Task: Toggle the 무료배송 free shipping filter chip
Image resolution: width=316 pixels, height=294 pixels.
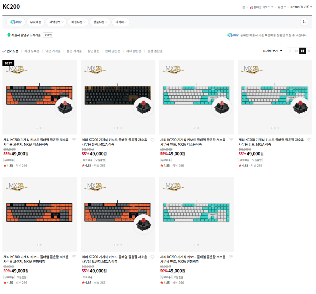Action: [x=35, y=22]
